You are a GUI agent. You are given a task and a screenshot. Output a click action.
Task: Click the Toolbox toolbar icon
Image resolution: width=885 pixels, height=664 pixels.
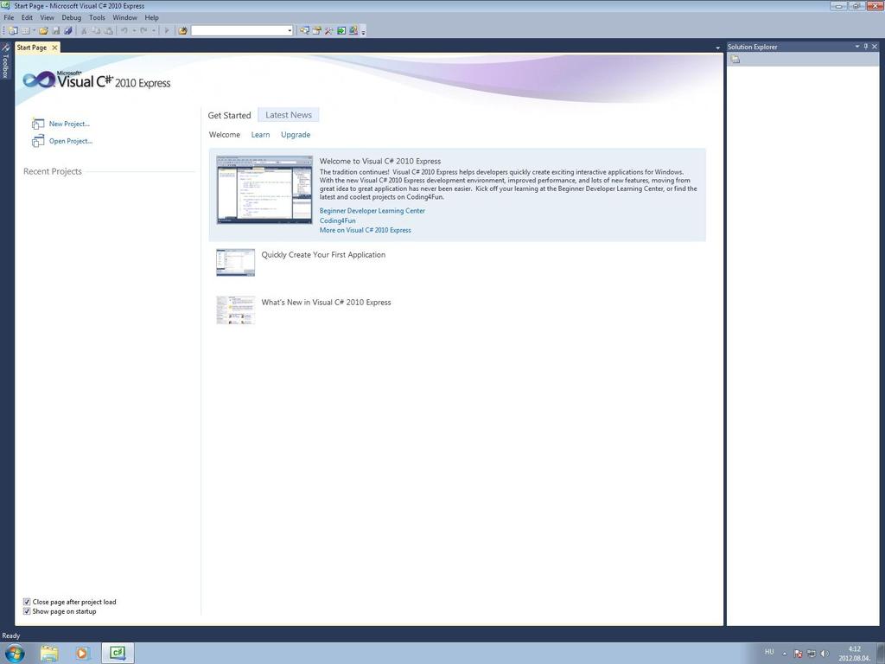tap(328, 30)
